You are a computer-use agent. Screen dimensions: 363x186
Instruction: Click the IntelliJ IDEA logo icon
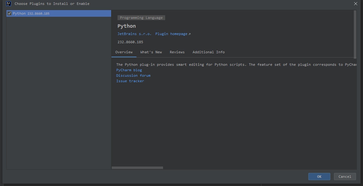tap(9, 4)
